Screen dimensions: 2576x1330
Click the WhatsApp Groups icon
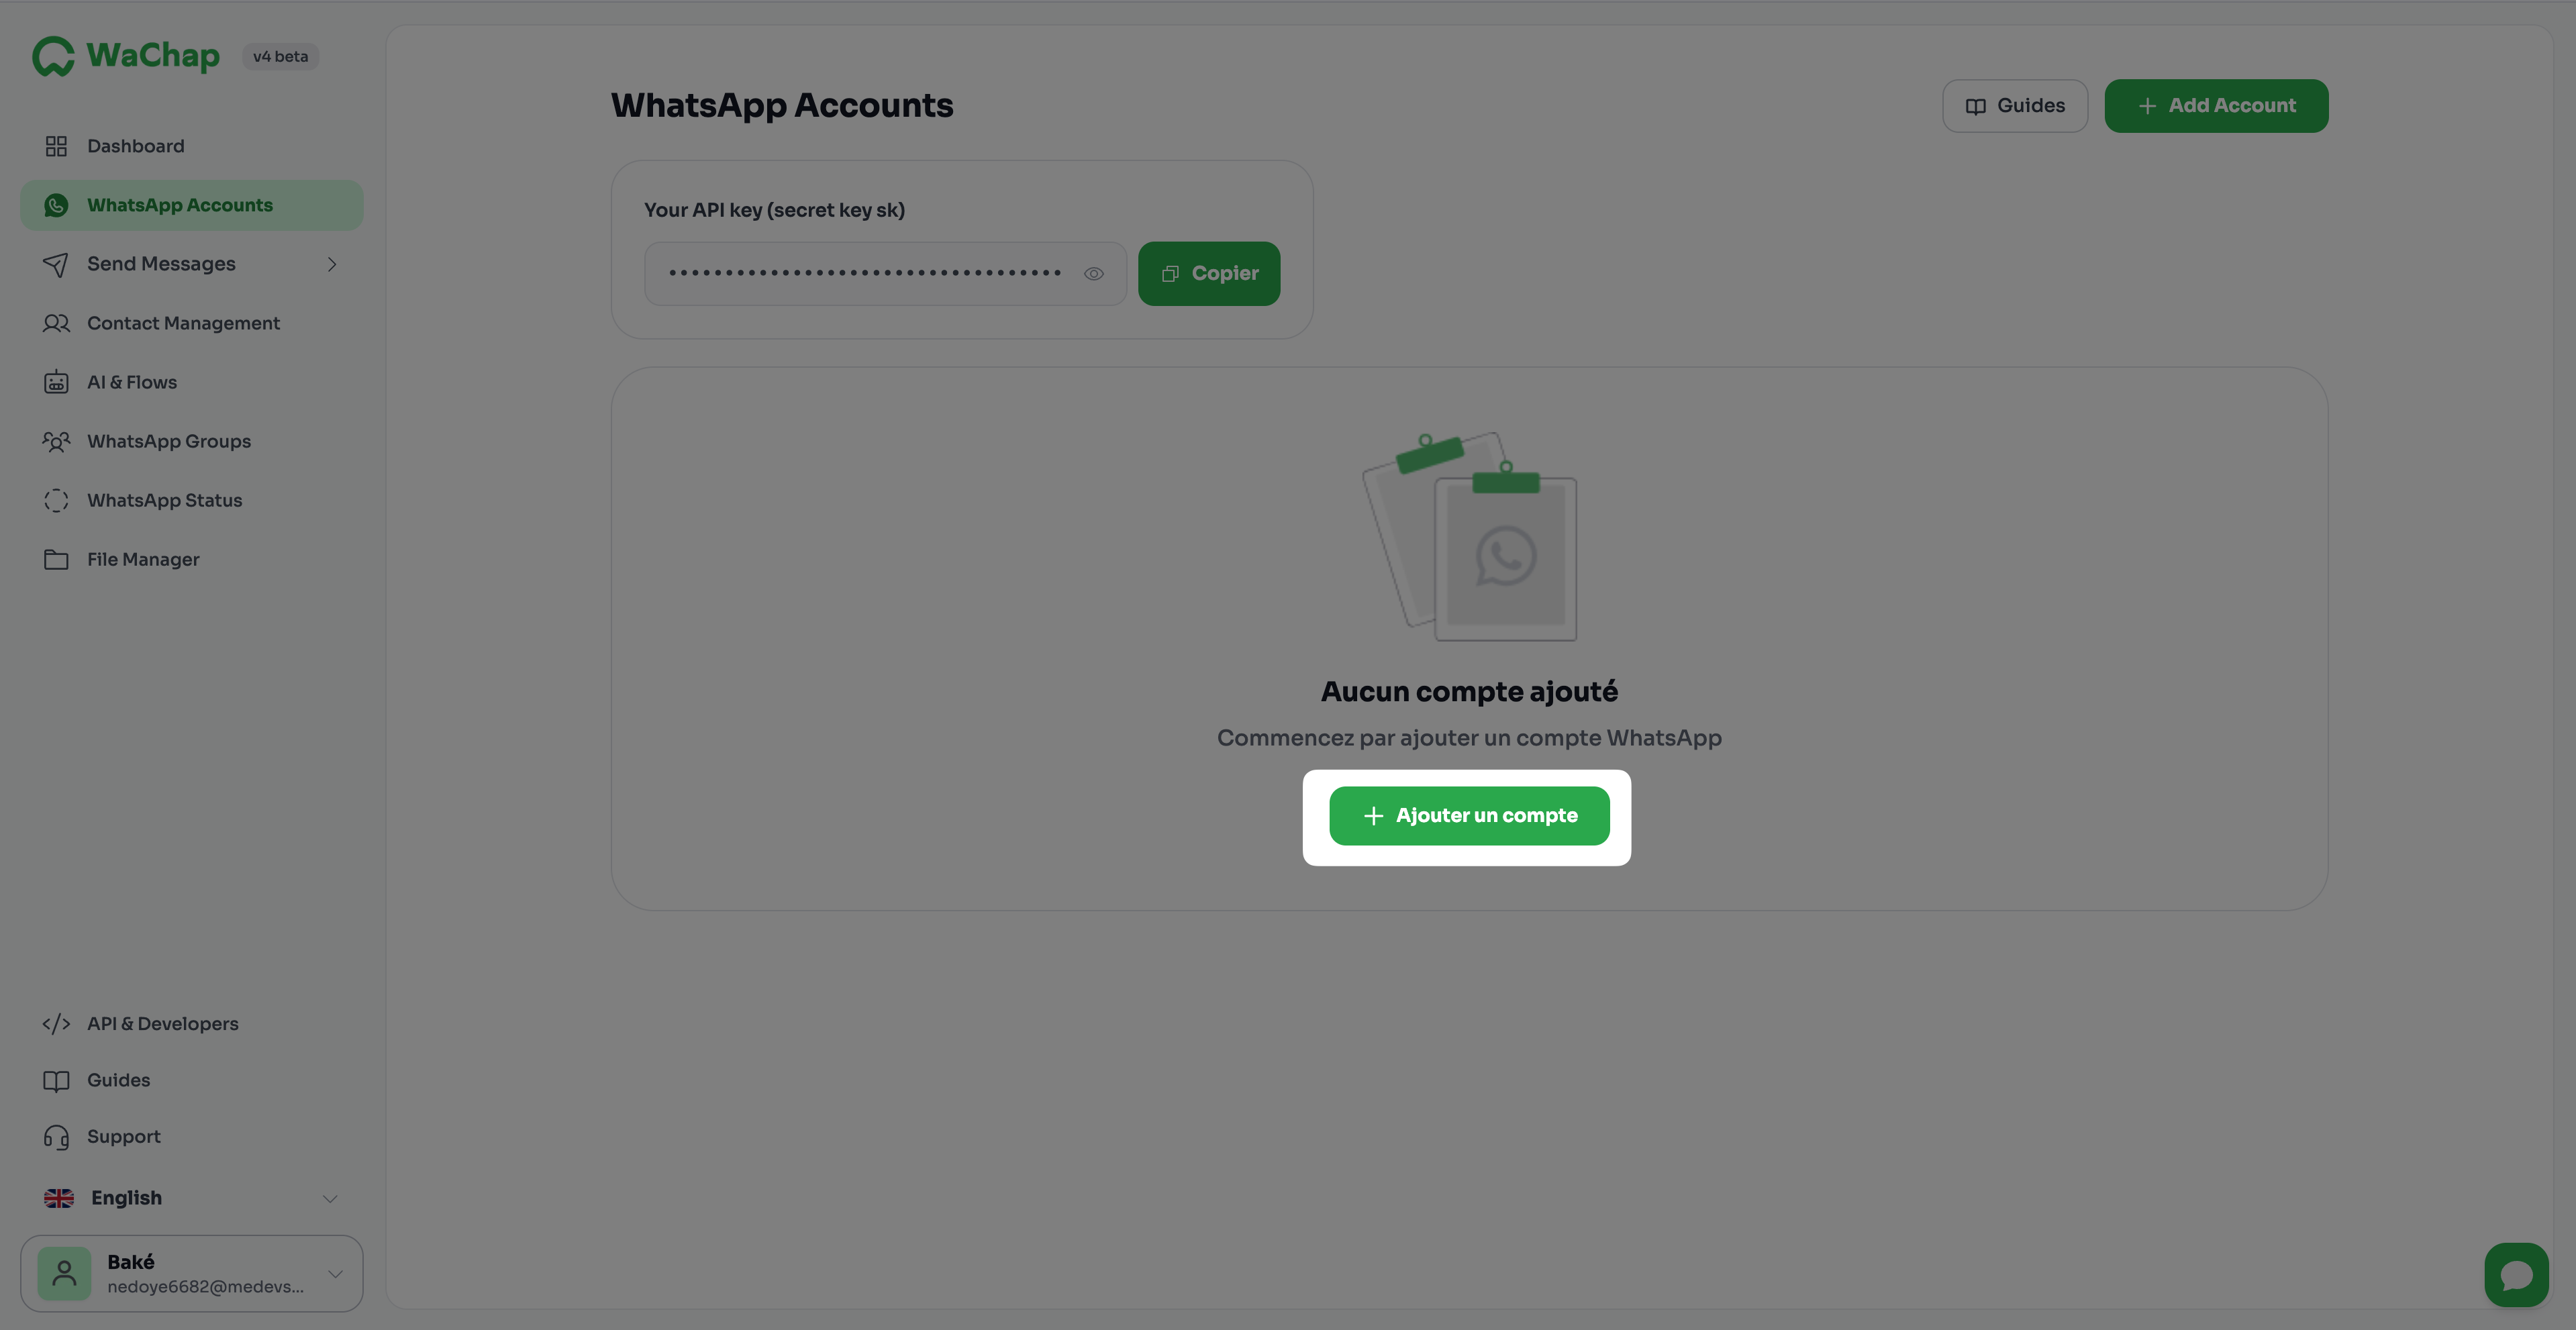pyautogui.click(x=56, y=441)
